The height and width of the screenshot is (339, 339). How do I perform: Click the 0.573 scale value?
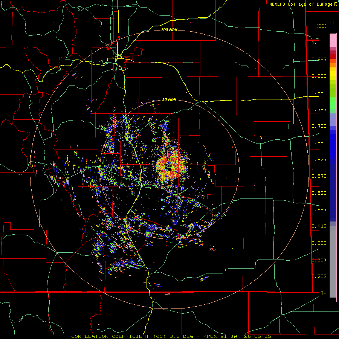(319, 176)
